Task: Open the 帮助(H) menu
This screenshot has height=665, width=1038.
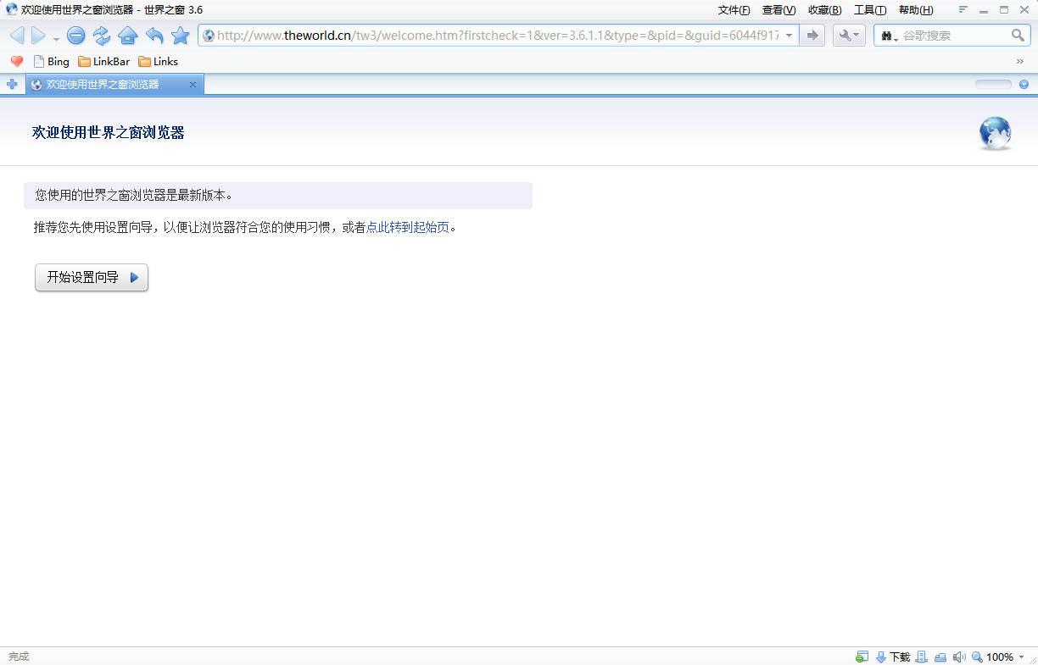Action: 916,10
